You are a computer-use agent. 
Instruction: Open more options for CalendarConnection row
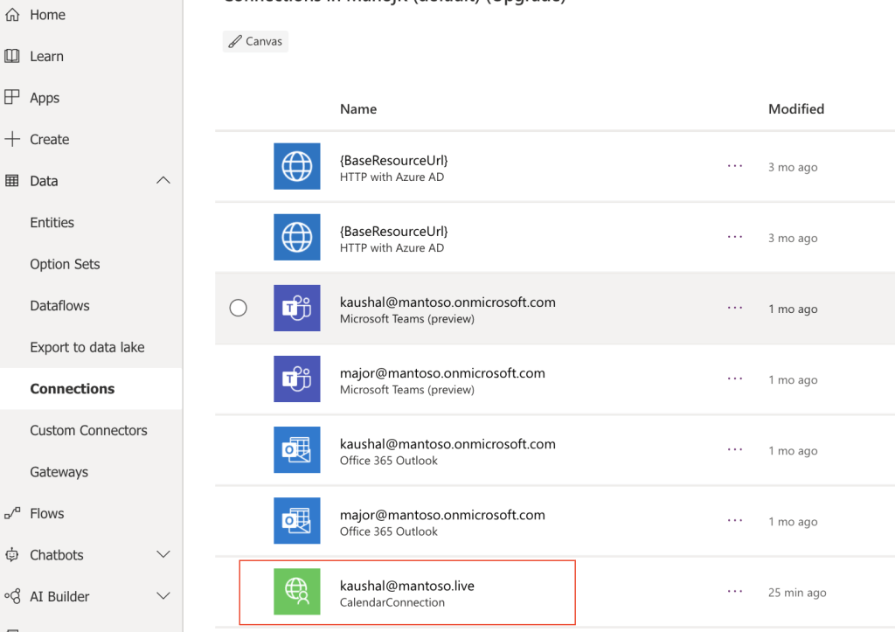click(x=735, y=592)
